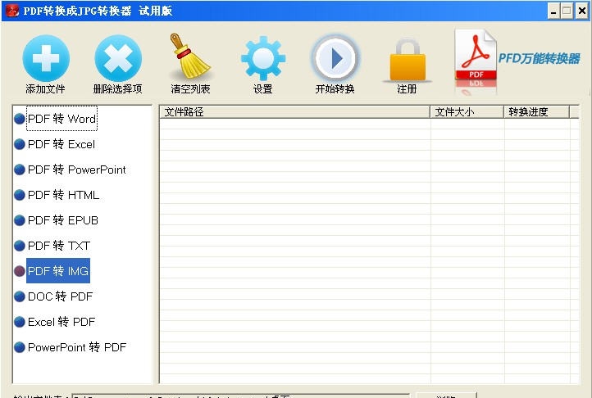Click the 开始转换 label

coord(335,89)
